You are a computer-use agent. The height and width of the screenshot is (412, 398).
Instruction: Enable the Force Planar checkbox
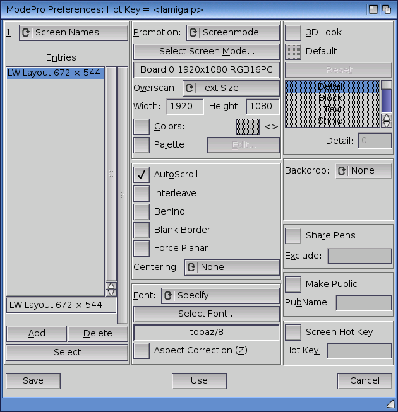[x=142, y=249]
